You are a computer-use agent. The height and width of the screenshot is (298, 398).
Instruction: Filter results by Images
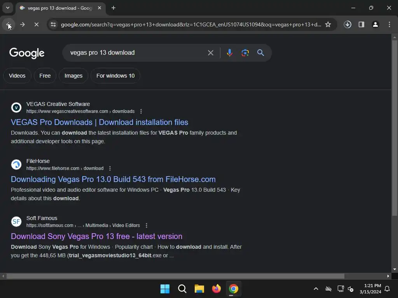click(73, 76)
